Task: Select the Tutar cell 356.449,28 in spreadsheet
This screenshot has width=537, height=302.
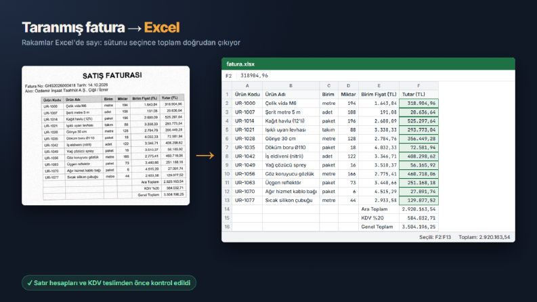Action: [x=418, y=139]
